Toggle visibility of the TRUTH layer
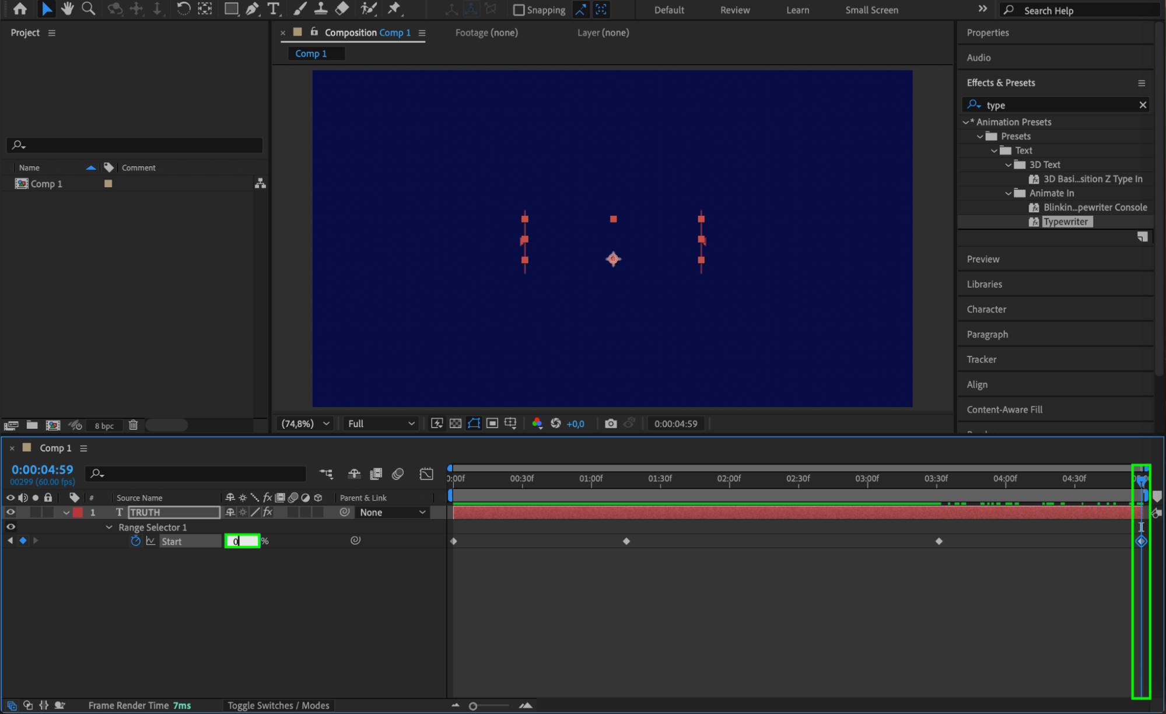This screenshot has width=1166, height=714. [x=10, y=512]
